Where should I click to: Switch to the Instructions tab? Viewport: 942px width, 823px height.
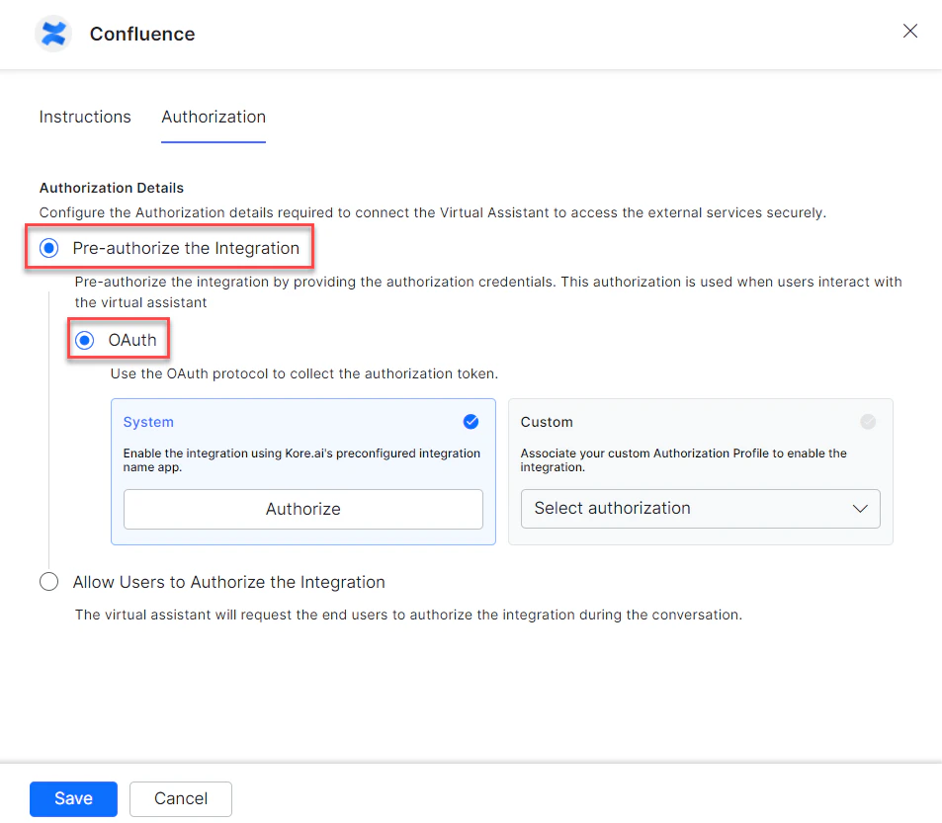point(85,117)
